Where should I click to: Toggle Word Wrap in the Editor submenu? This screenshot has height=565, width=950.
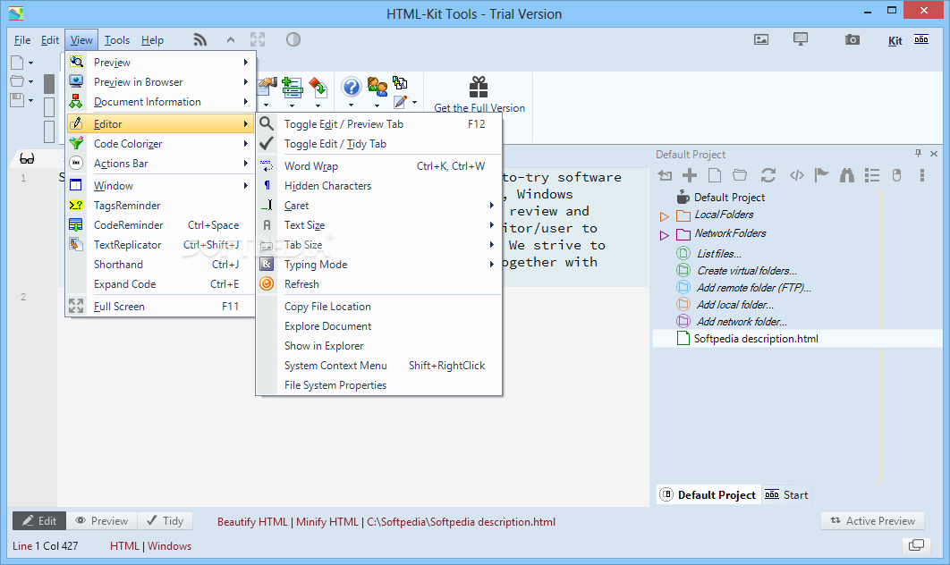[x=378, y=166]
